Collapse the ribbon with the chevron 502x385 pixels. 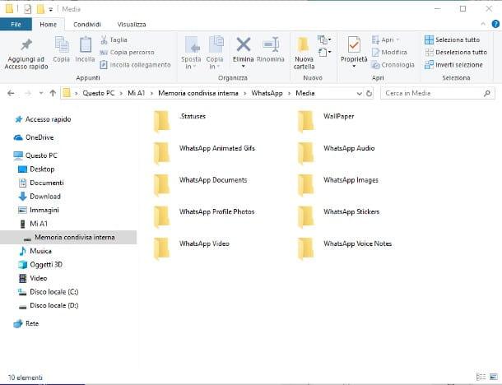(483, 24)
